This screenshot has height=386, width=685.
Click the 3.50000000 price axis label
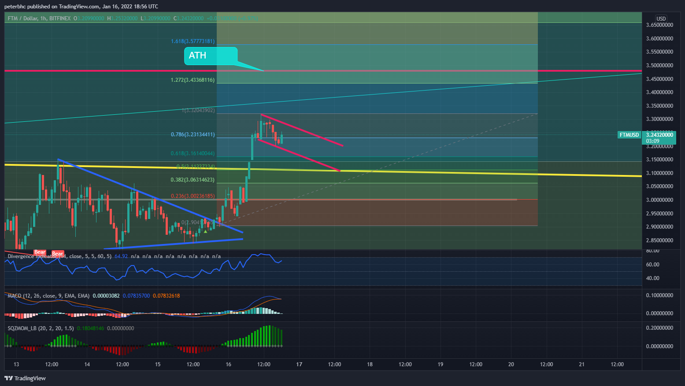(x=659, y=66)
